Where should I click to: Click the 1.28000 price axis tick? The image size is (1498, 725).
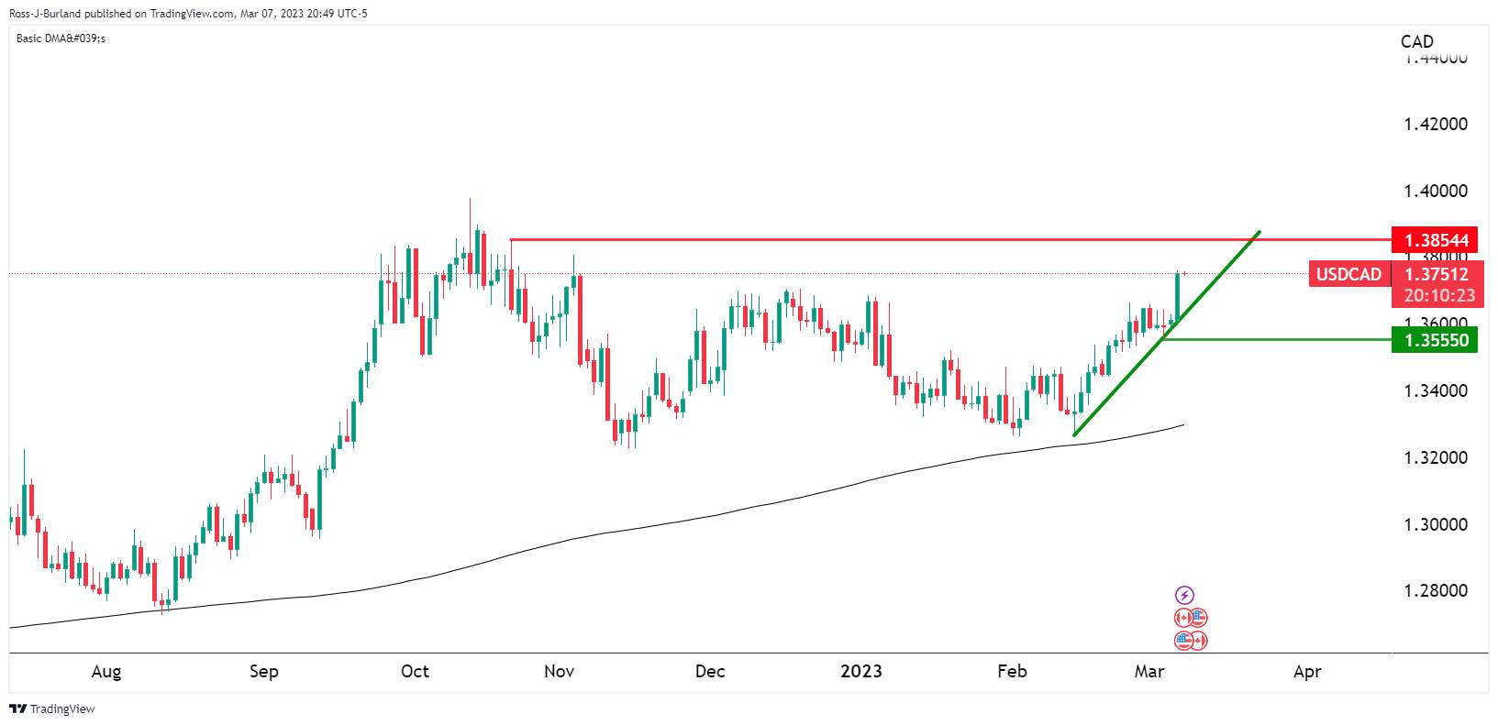[x=1435, y=591]
